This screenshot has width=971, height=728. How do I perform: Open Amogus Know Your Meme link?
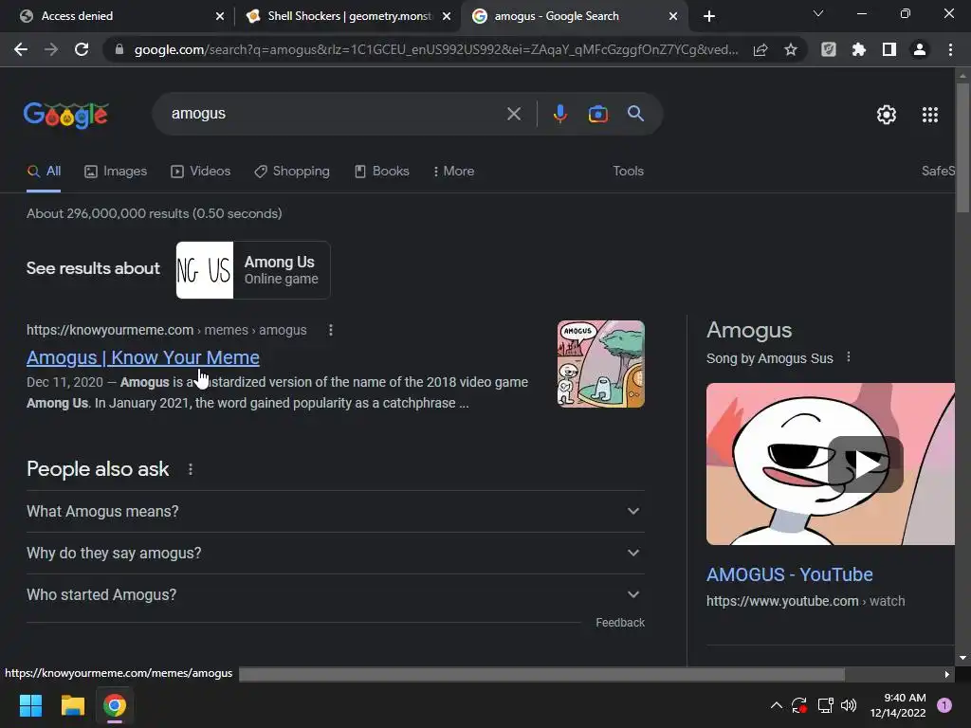click(143, 357)
